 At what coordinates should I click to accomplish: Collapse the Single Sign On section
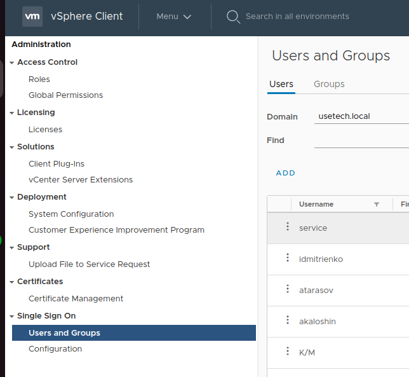[x=11, y=317]
